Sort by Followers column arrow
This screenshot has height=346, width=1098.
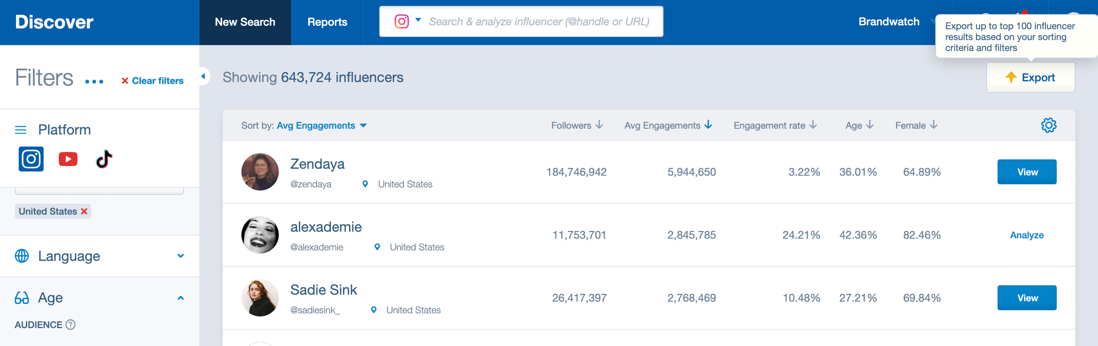(599, 125)
